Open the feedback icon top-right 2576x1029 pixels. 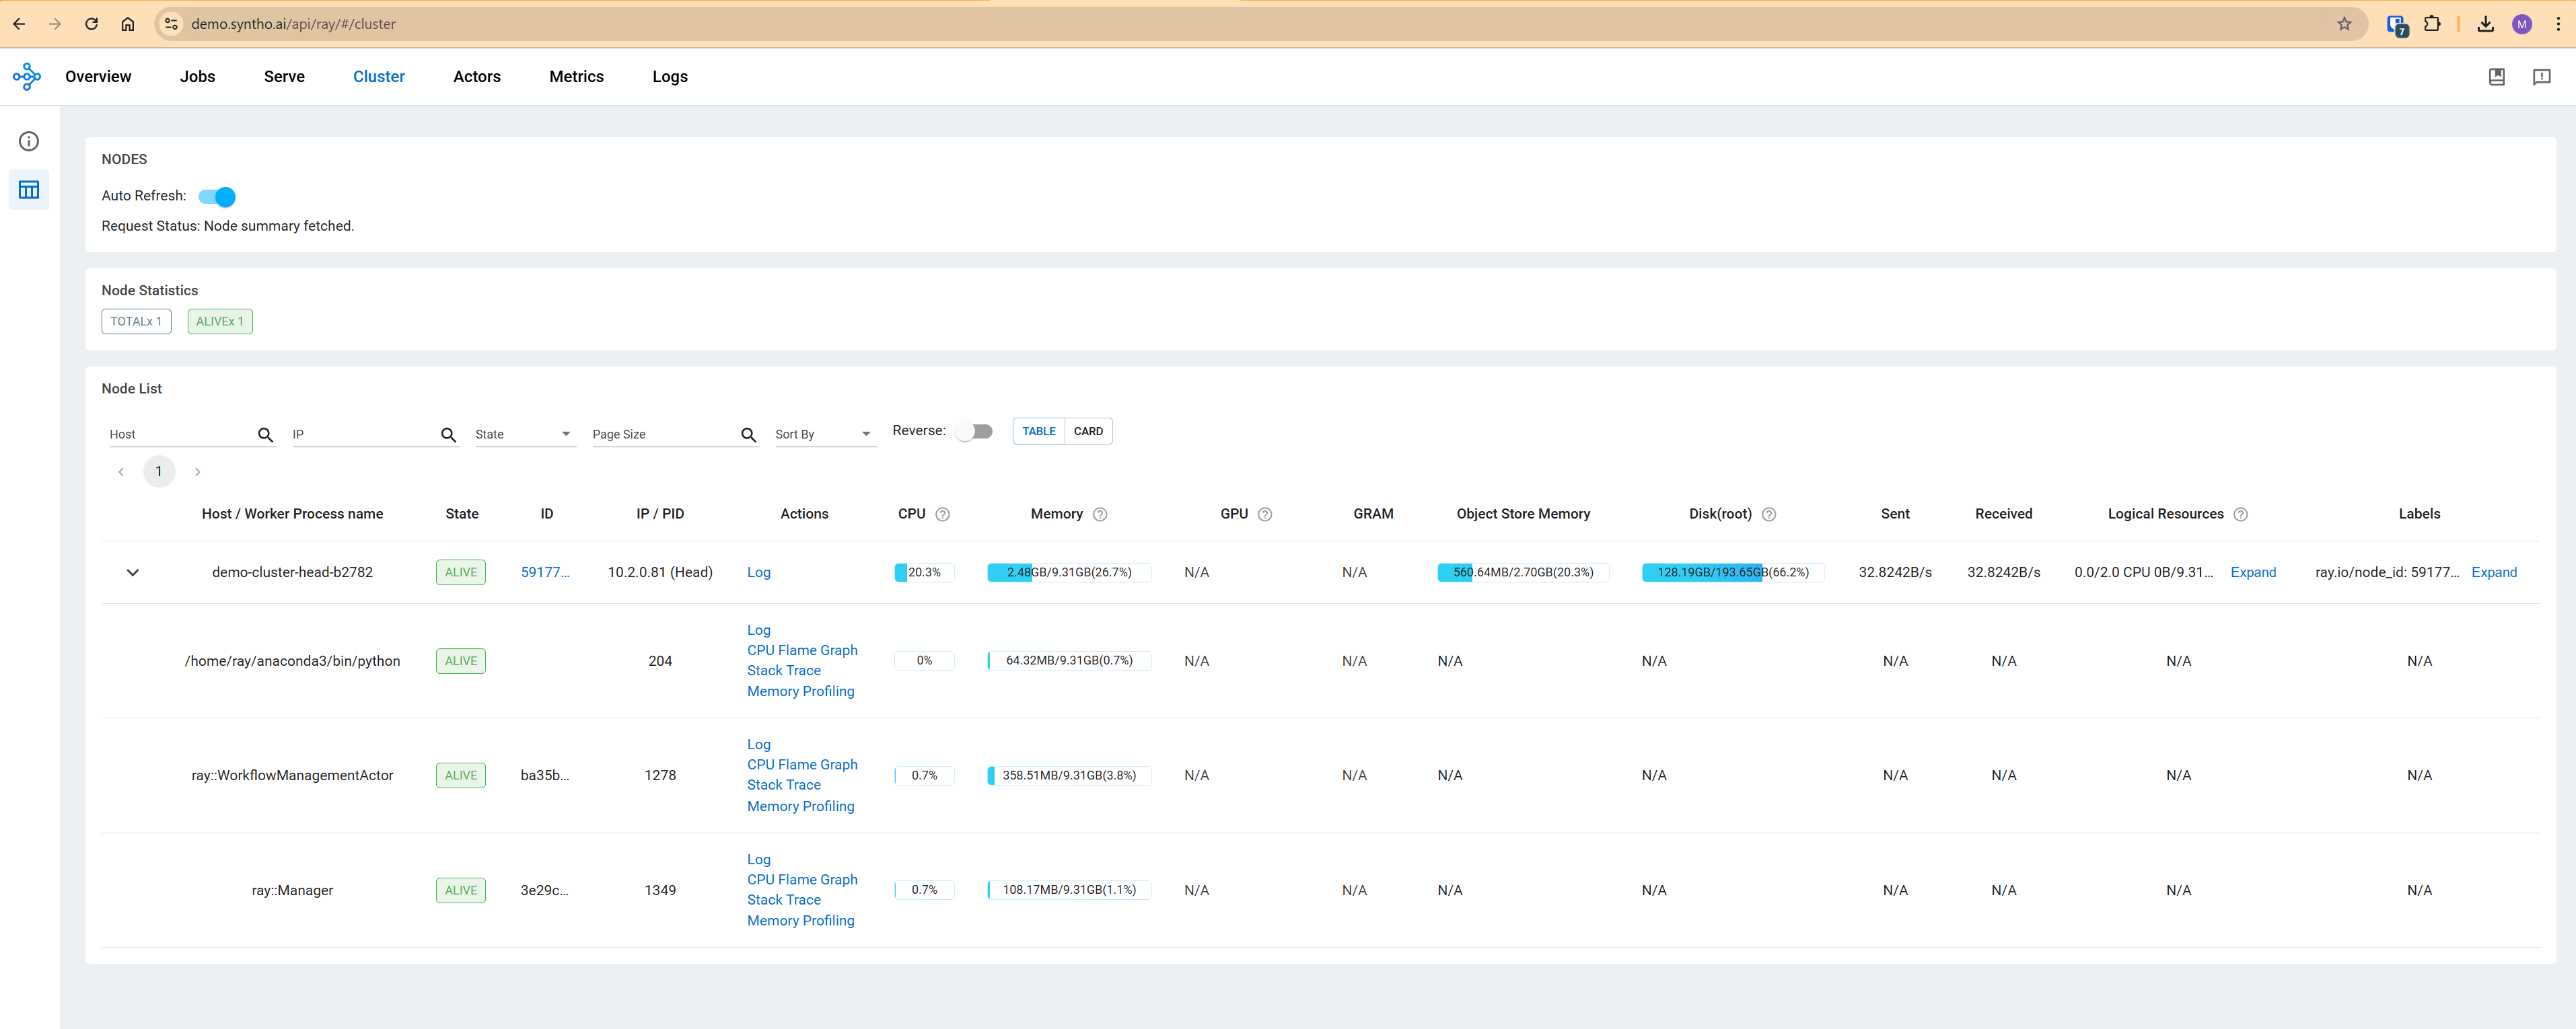(2541, 77)
